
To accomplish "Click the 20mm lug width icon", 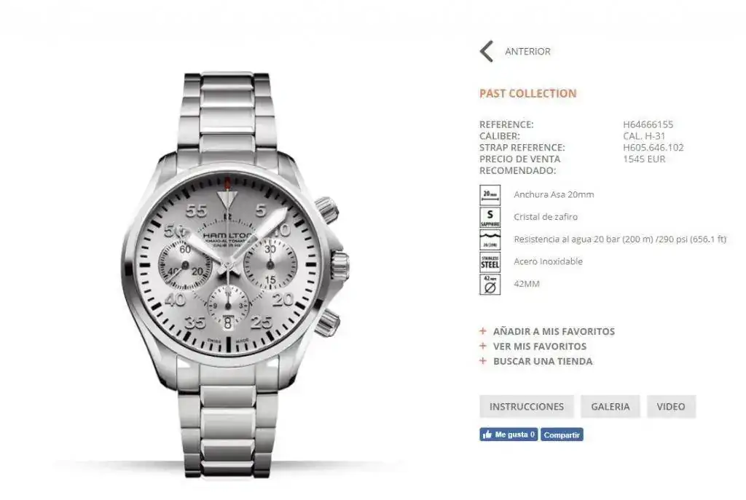I will point(490,195).
